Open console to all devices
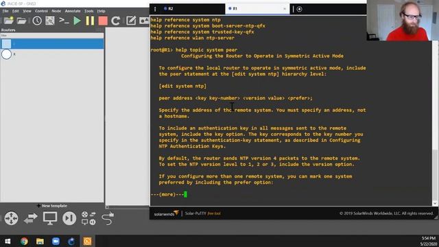439x247 pixels. click(x=64, y=21)
